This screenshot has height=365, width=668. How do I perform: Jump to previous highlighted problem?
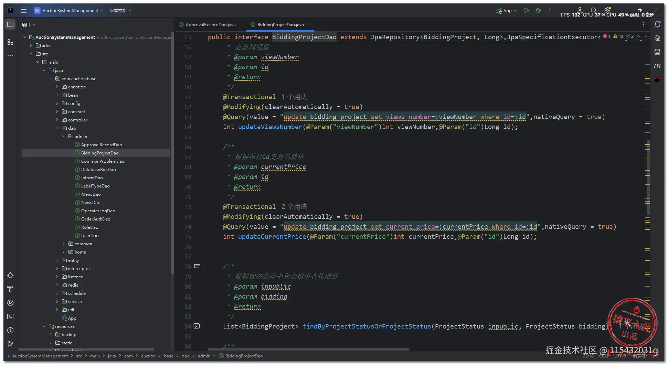pos(639,36)
